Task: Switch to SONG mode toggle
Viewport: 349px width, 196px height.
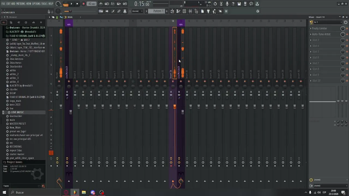Action: 66,5
